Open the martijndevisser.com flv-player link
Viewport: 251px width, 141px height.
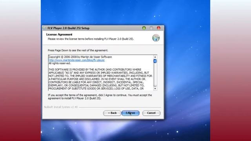[x=76, y=60]
